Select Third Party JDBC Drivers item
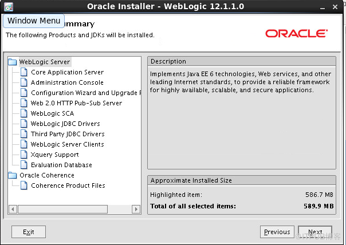Screen dimensions: 346x245 point(68,134)
